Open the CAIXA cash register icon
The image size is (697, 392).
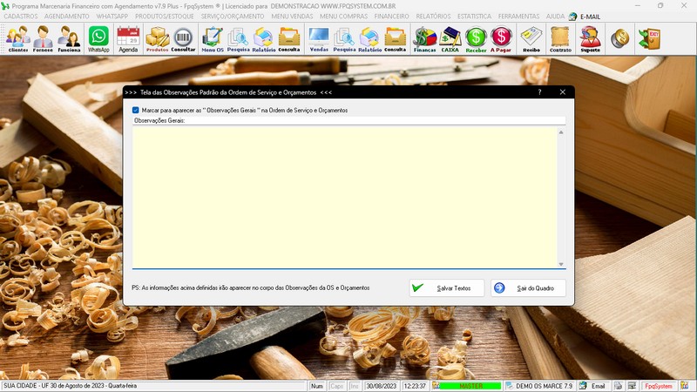coord(450,39)
